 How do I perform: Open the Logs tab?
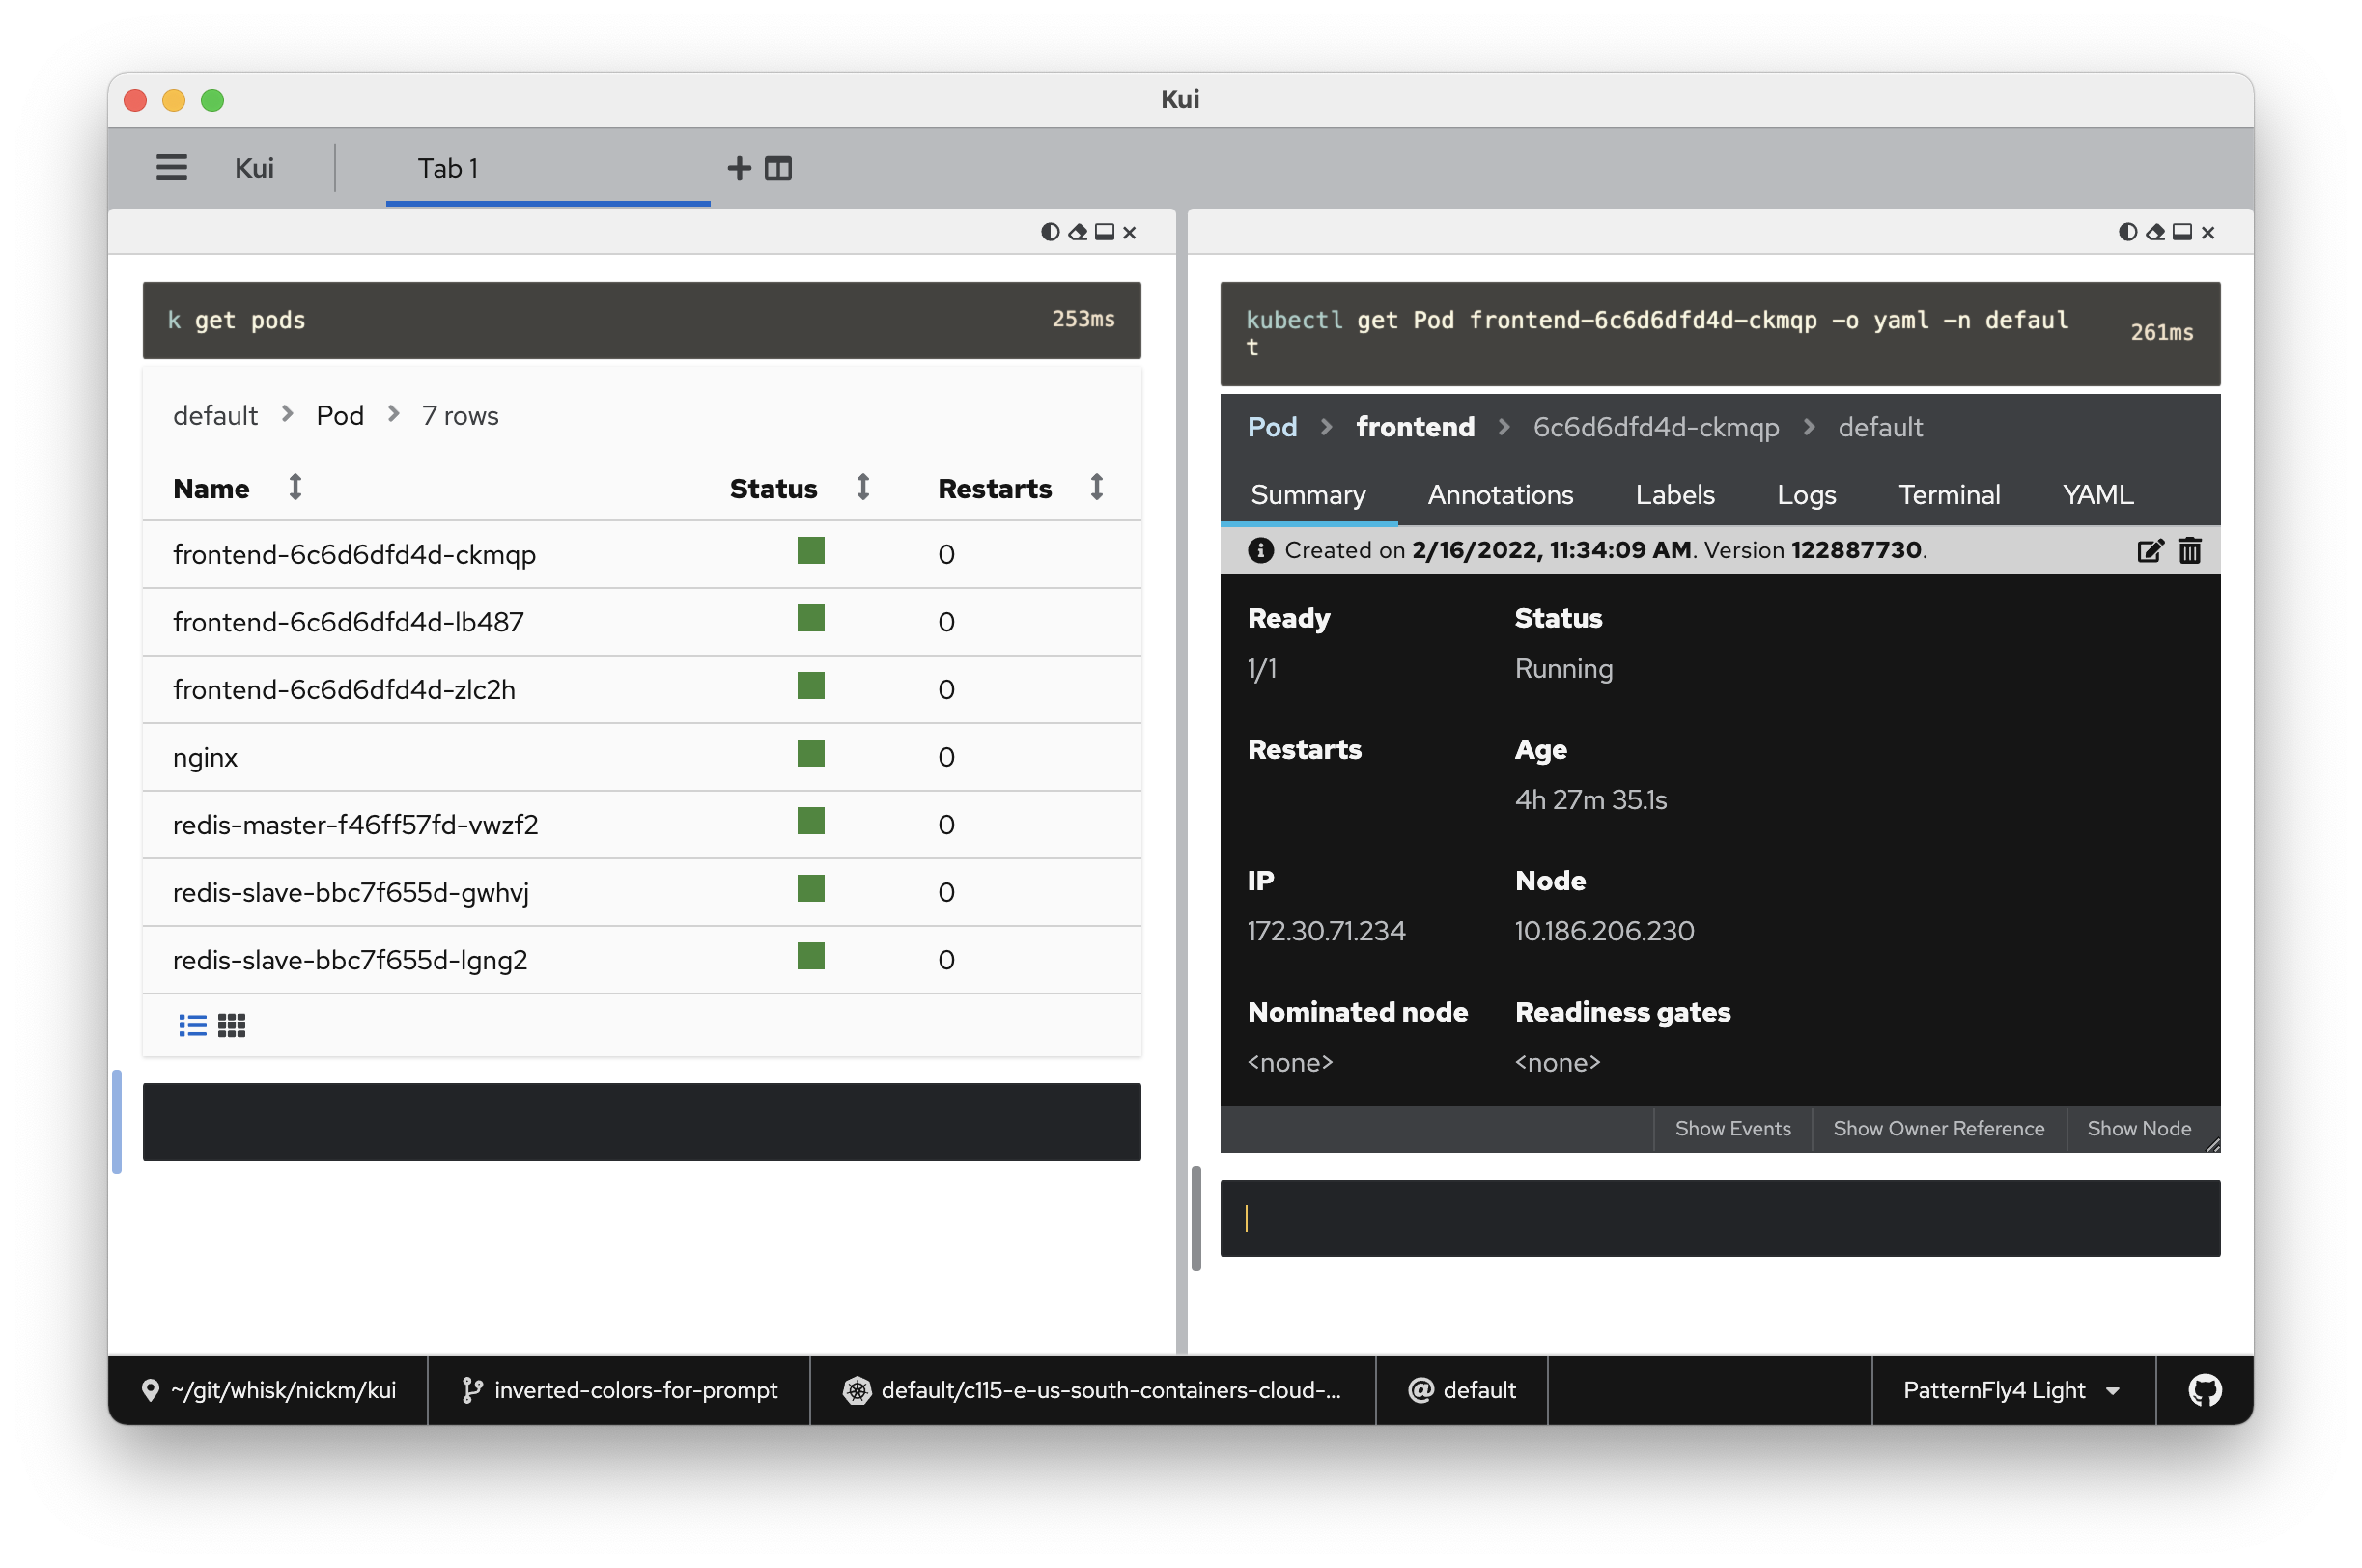(1805, 495)
